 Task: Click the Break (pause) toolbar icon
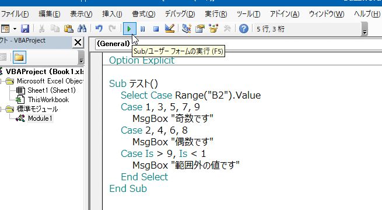[x=143, y=29]
